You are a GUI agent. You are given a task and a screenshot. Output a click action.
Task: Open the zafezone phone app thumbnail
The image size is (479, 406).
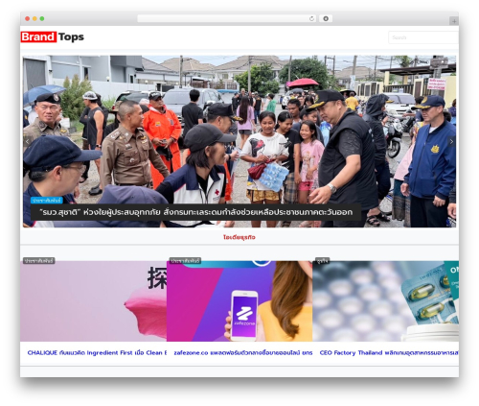[x=239, y=301]
